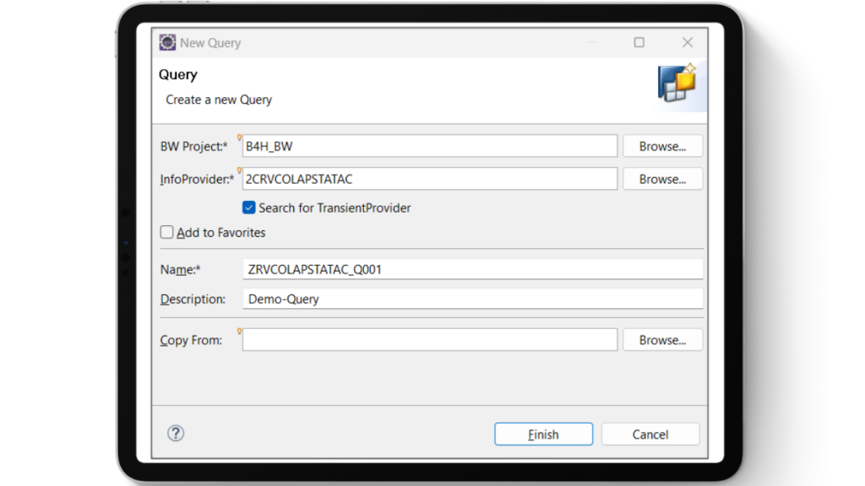The image size is (865, 486).
Task: Click into the BW Project text field
Action: pos(429,146)
